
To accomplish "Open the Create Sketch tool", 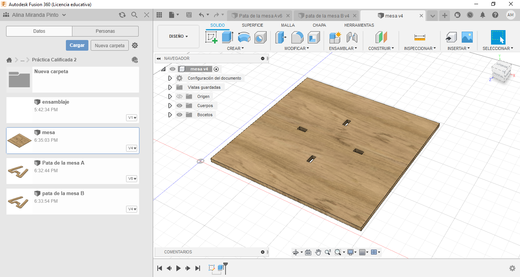I will [211, 37].
